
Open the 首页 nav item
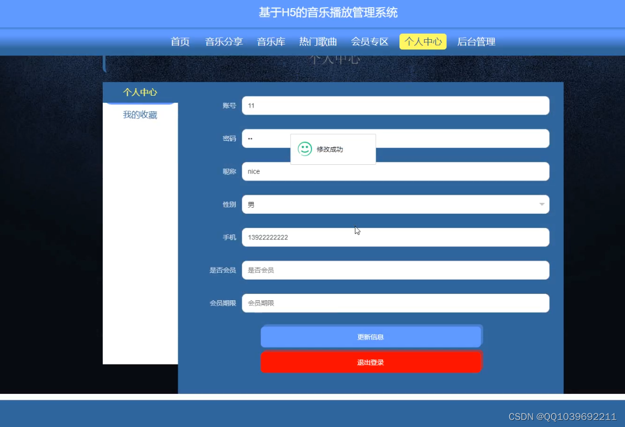click(x=180, y=41)
